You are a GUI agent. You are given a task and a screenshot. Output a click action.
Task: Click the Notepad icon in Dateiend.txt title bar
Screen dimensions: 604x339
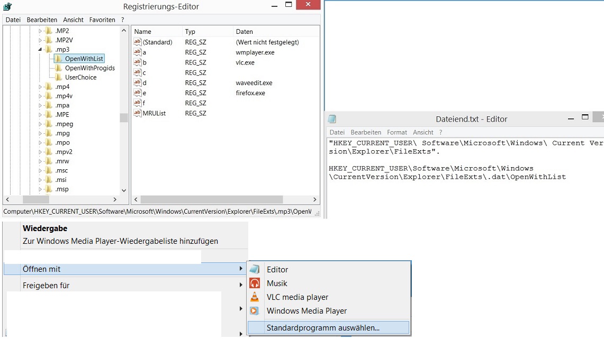click(x=332, y=119)
